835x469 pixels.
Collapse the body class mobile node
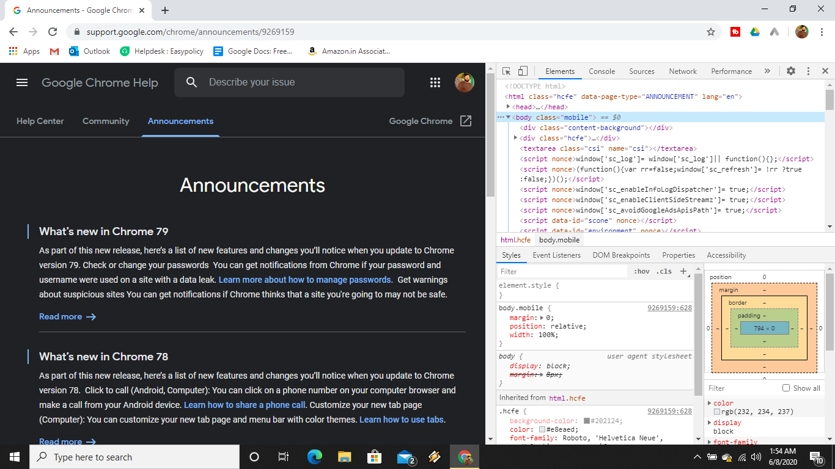(508, 117)
